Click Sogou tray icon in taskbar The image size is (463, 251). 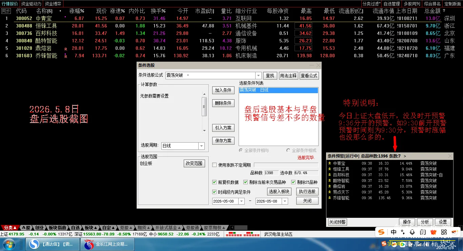pyautogui.click(x=384, y=244)
